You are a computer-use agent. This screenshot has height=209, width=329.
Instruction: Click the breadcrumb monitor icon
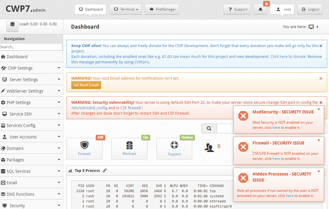click(x=311, y=27)
